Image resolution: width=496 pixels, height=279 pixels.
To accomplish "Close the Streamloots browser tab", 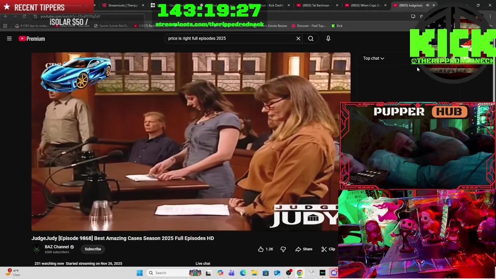I will [143, 5].
